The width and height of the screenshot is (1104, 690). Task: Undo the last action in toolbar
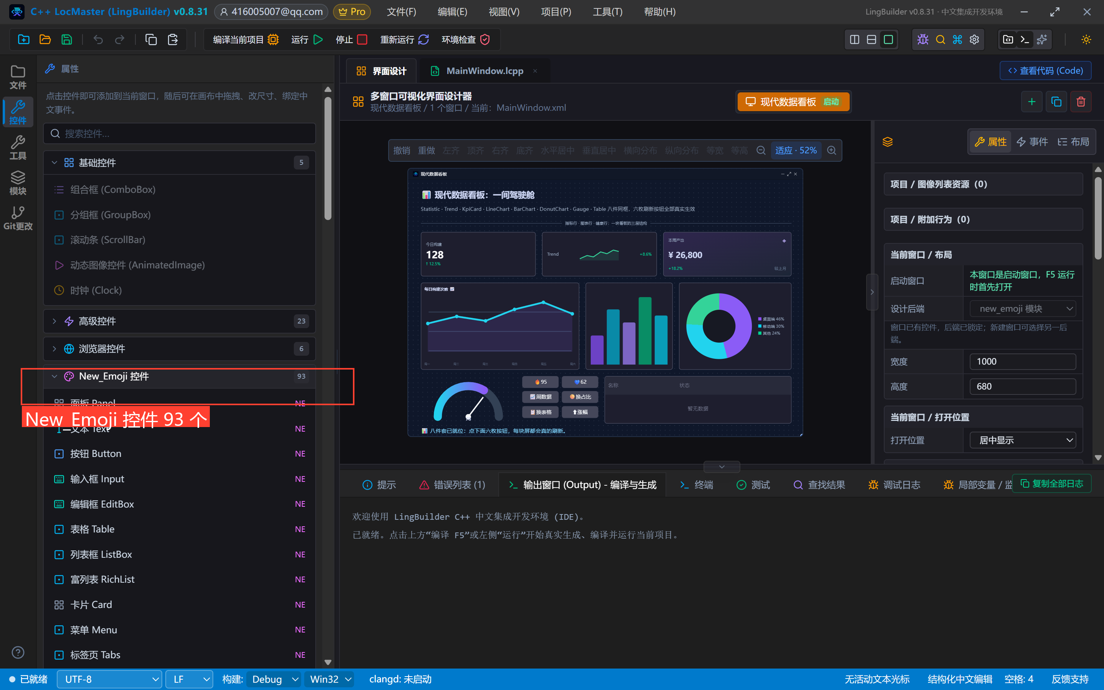pos(98,40)
